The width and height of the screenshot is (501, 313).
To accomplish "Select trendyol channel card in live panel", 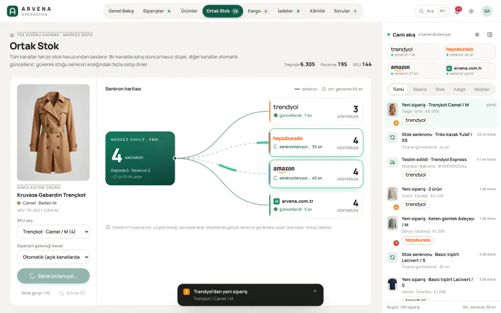I will click(x=414, y=52).
